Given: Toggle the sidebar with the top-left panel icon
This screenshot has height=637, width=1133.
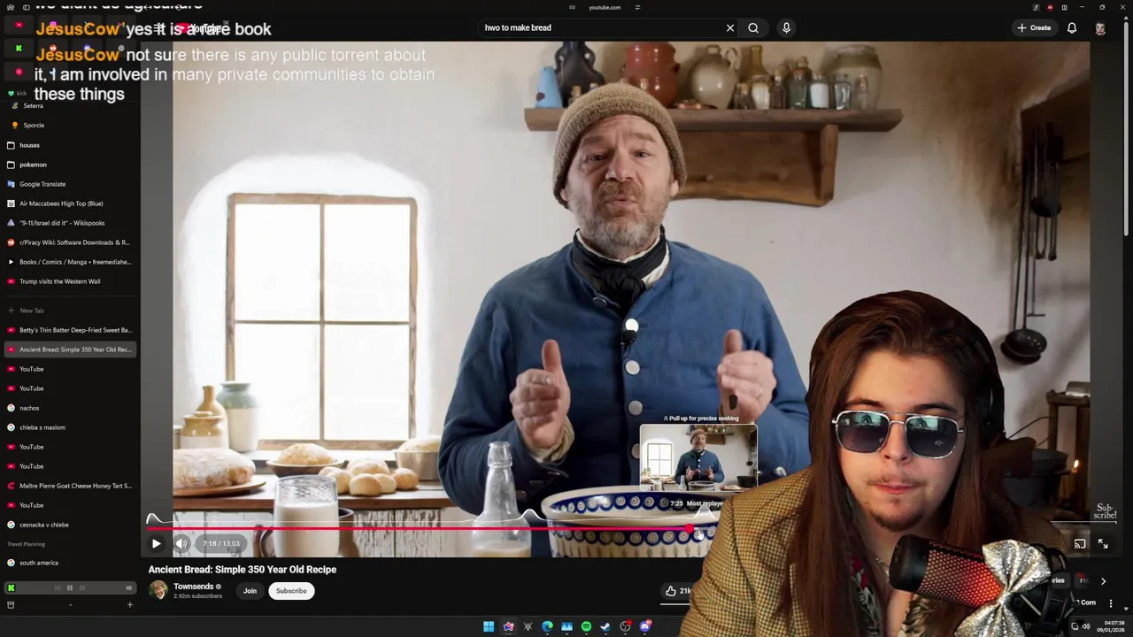Looking at the screenshot, I should coord(27,7).
